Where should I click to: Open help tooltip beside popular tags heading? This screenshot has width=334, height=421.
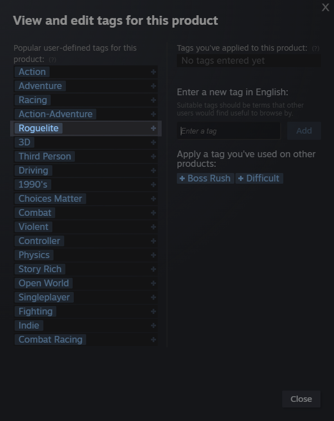click(52, 60)
